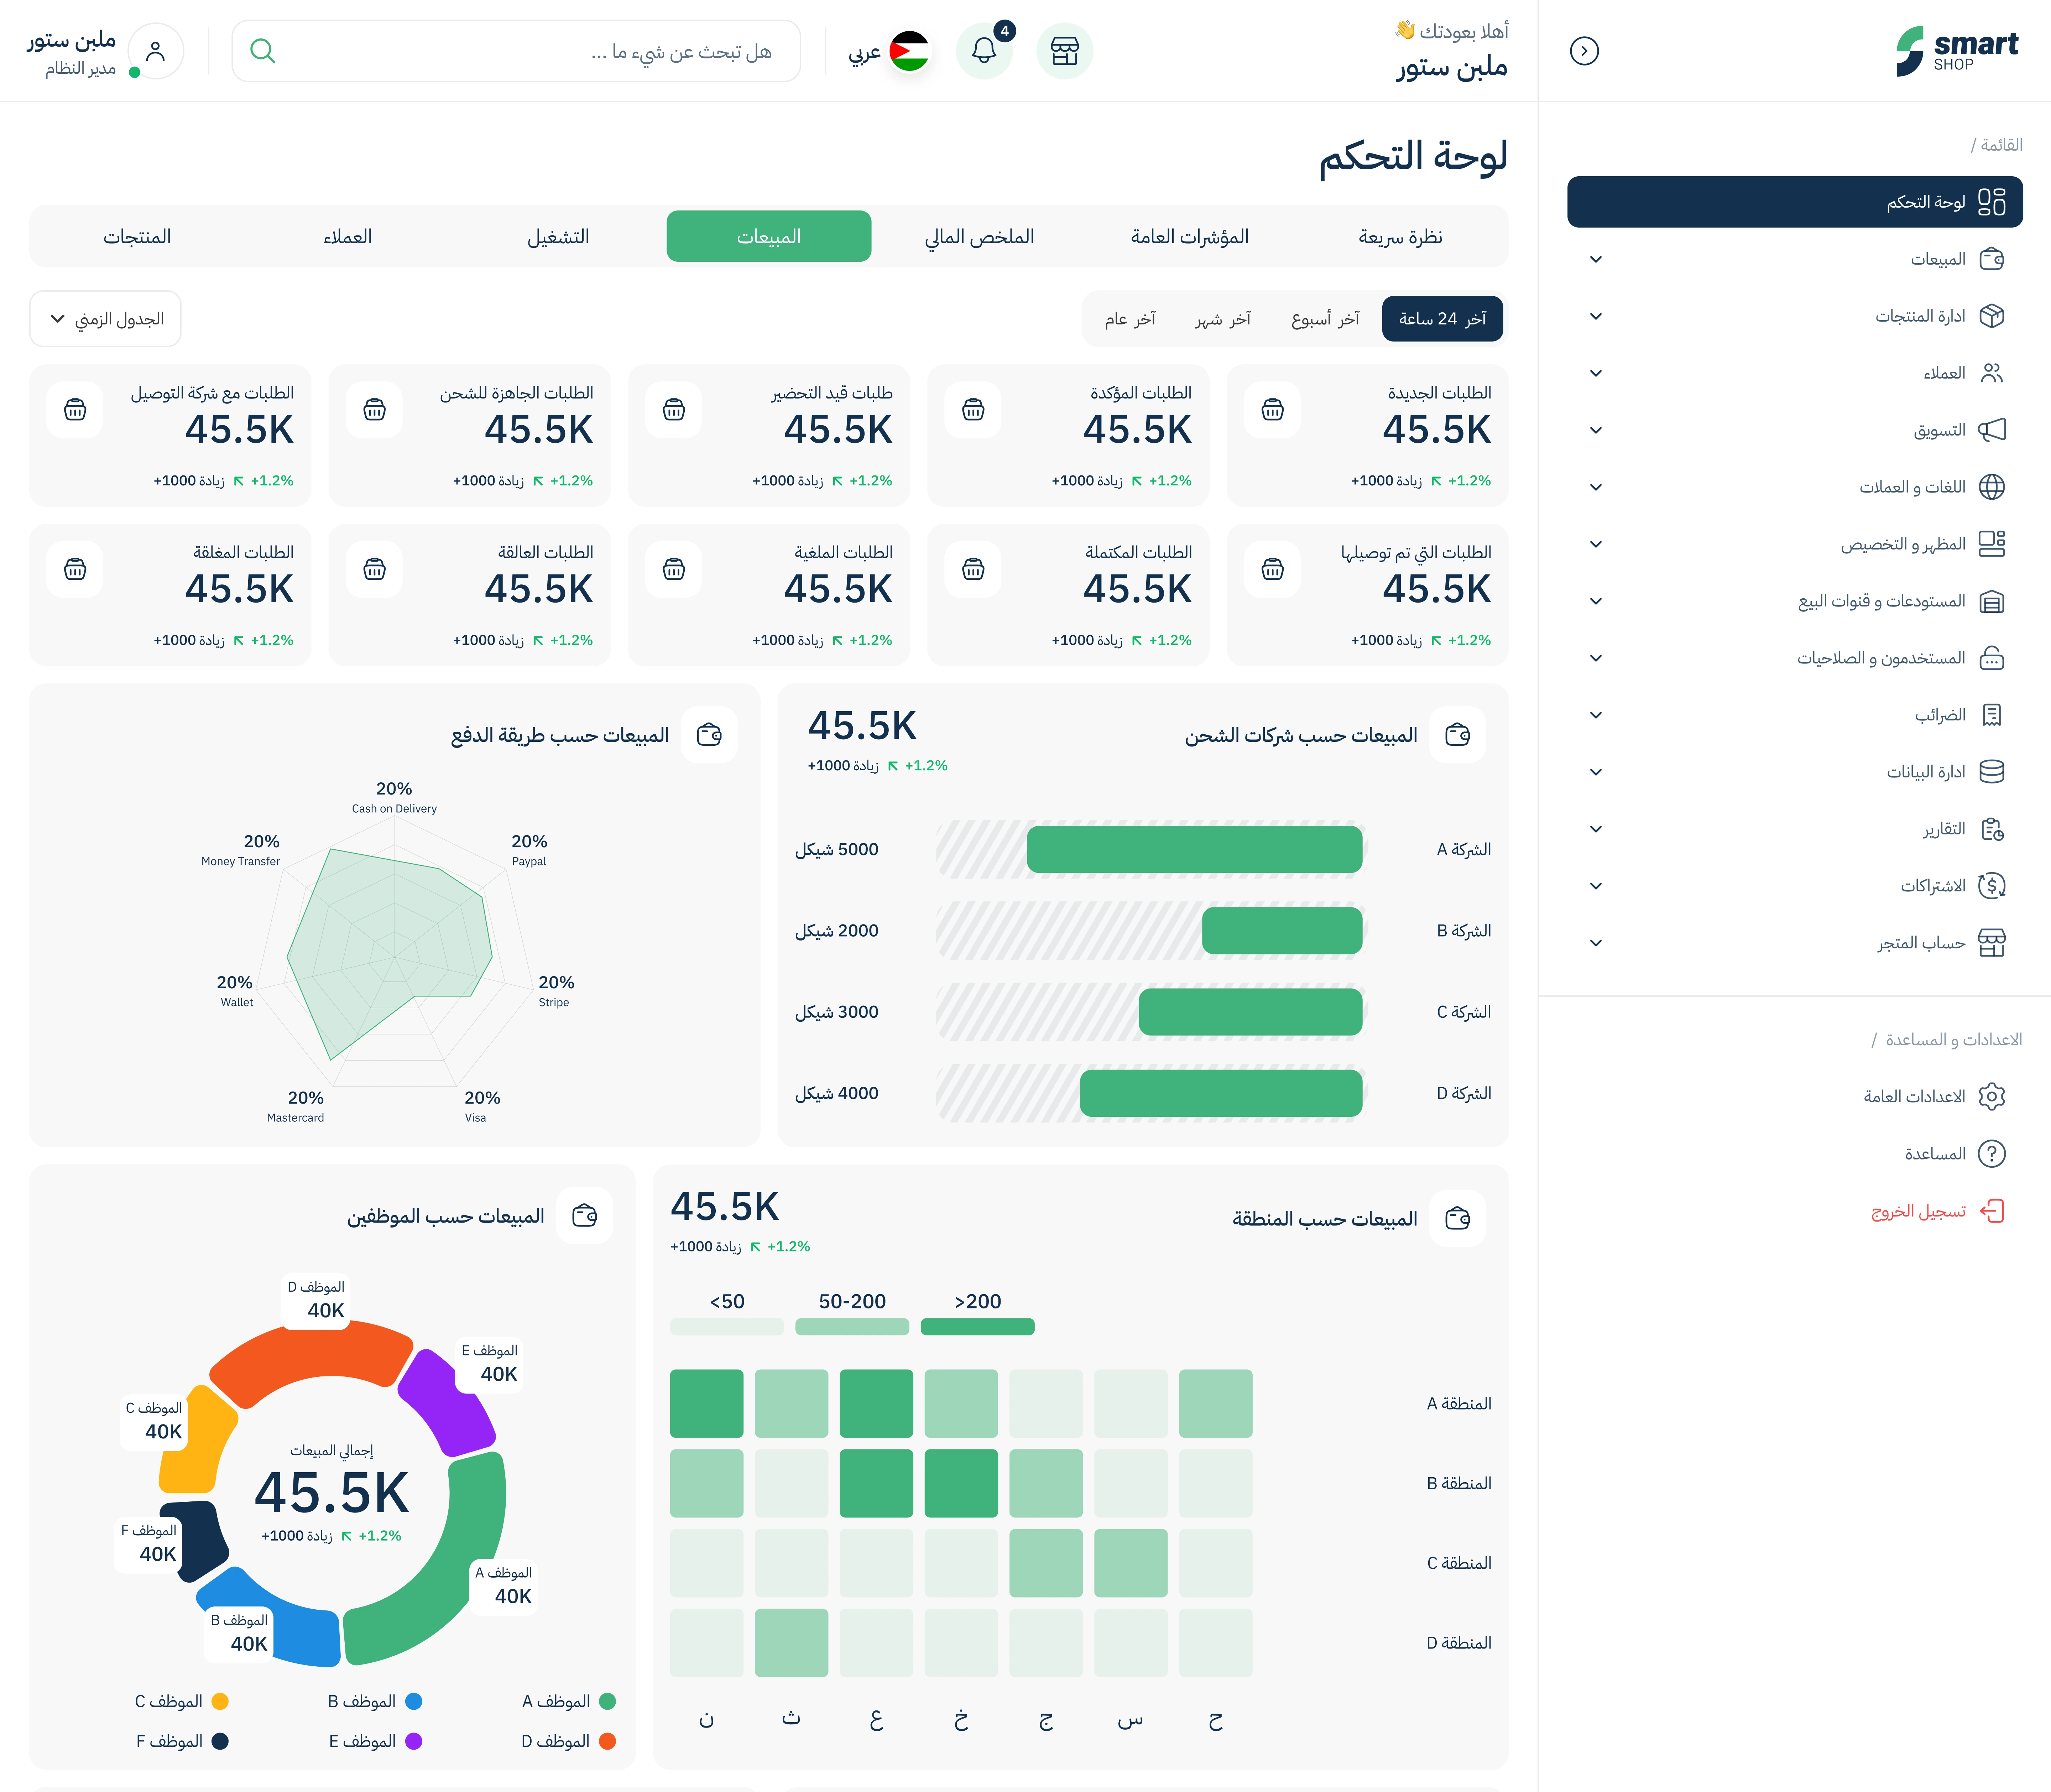Click the المساعدة question mark icon
Viewport: 2051px width, 1792px height.
coord(1992,1154)
